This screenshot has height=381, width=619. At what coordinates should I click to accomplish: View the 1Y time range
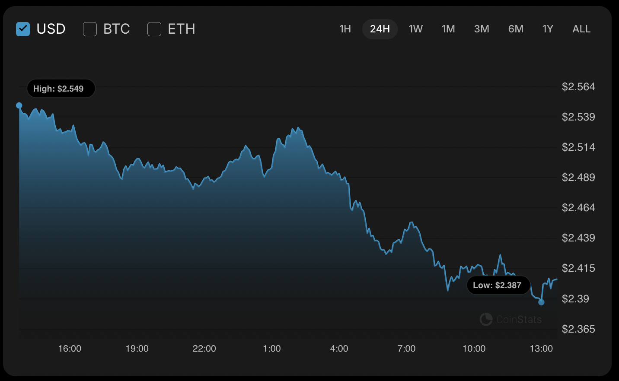point(548,29)
